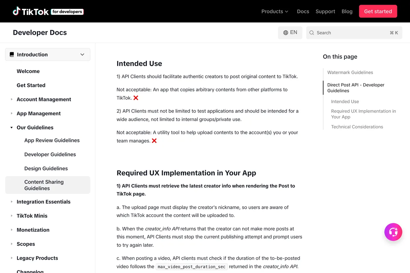The height and width of the screenshot is (273, 410).
Task: Expand the Integration Essentials tree arrow
Action: pyautogui.click(x=12, y=202)
